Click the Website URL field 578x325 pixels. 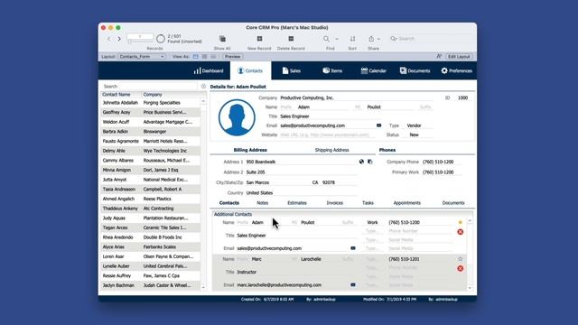tap(327, 135)
